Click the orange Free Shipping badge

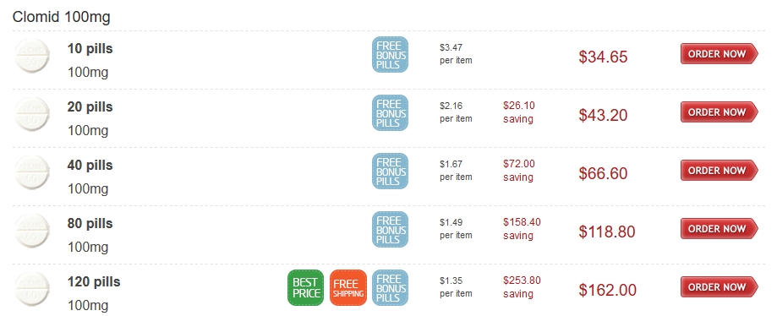click(348, 288)
